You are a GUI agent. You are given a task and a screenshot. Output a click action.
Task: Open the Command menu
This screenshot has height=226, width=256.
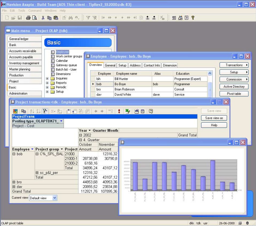point(35,11)
